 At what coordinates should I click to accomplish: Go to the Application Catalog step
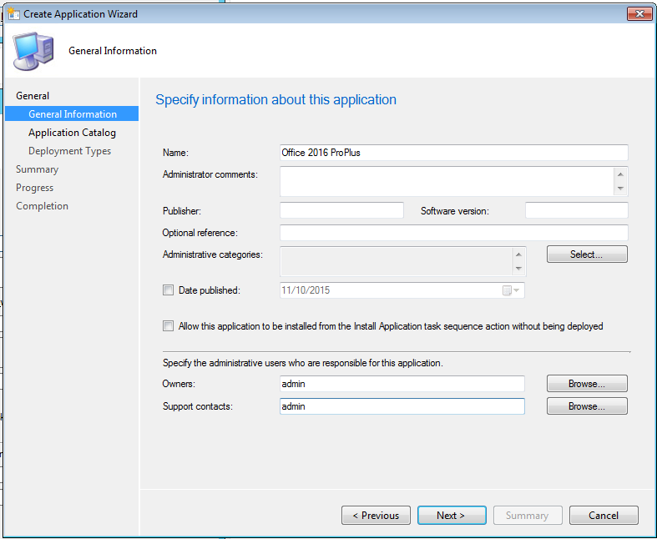[x=72, y=133]
